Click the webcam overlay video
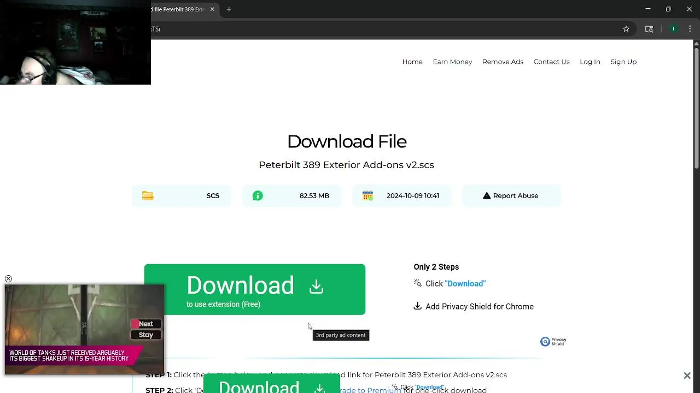The width and height of the screenshot is (700, 393). point(75,43)
